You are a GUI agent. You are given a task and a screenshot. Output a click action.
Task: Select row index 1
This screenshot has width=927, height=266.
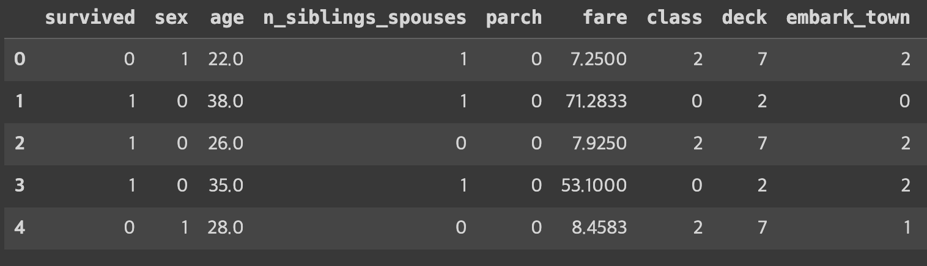(20, 101)
